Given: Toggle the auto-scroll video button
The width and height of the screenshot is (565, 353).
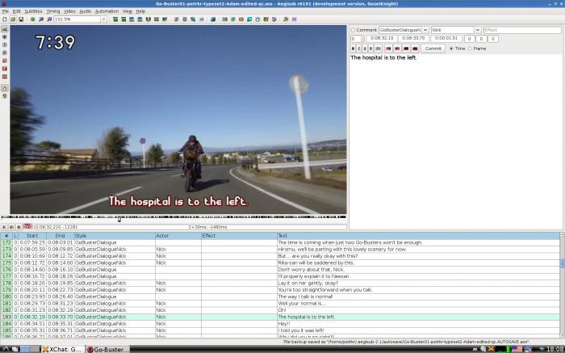Looking at the screenshot, I should 27,226.
